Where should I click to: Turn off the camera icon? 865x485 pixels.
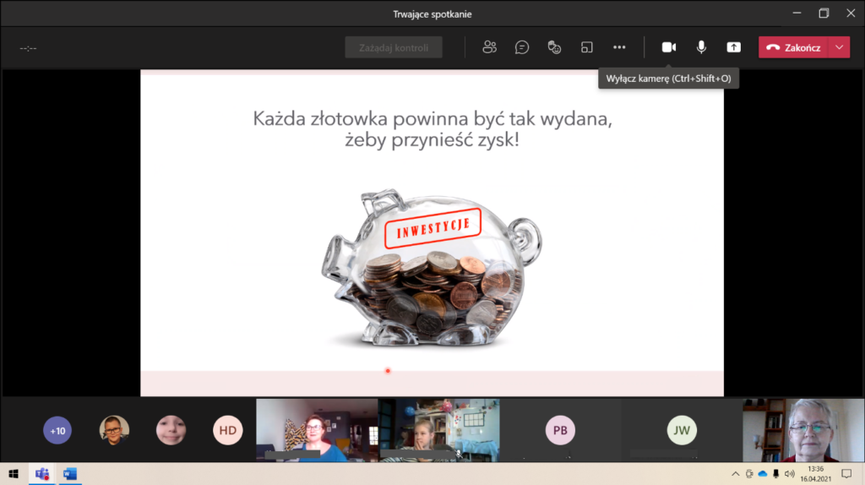coord(669,47)
